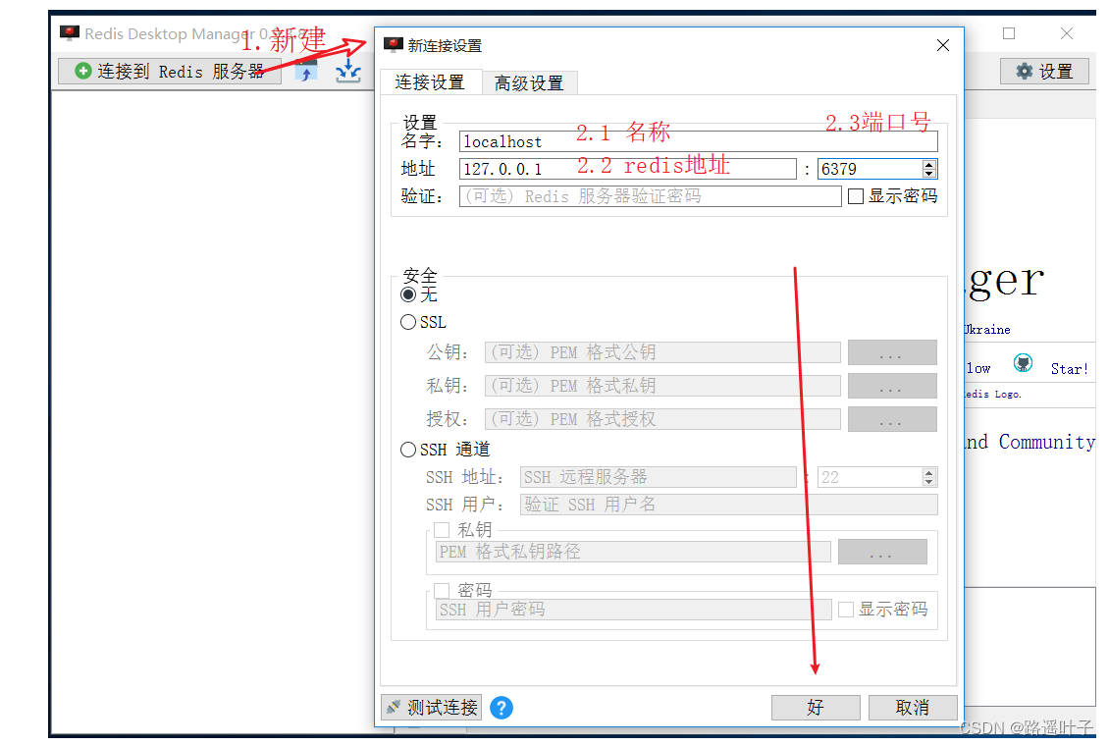This screenshot has height=746, width=1109.
Task: Click the 连接到 Redis 服务器 button
Action: pos(170,72)
